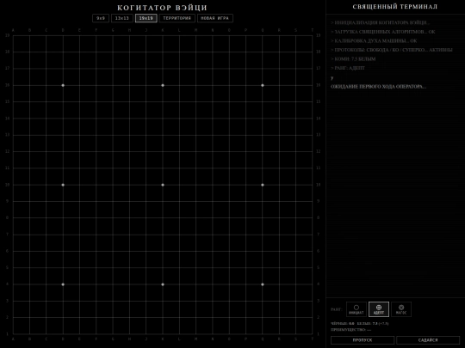465x348 pixels.
Task: Play the center K10 tengen point
Action: coord(163,185)
